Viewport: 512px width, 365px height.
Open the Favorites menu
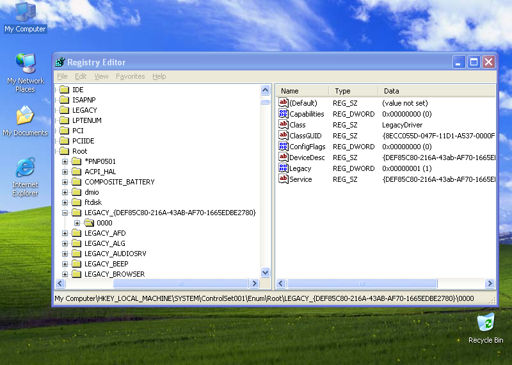[131, 76]
